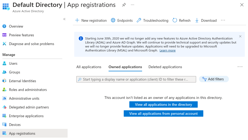Click the Refresh circular arrow icon
The height and width of the screenshot is (140, 248).
175,20
